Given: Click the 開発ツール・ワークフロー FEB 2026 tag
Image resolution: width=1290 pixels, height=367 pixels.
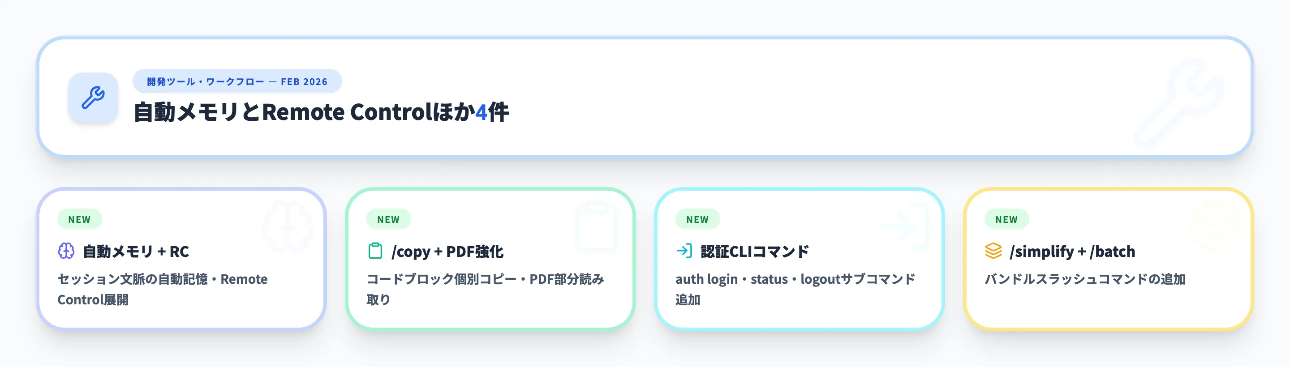Looking at the screenshot, I should pyautogui.click(x=237, y=81).
